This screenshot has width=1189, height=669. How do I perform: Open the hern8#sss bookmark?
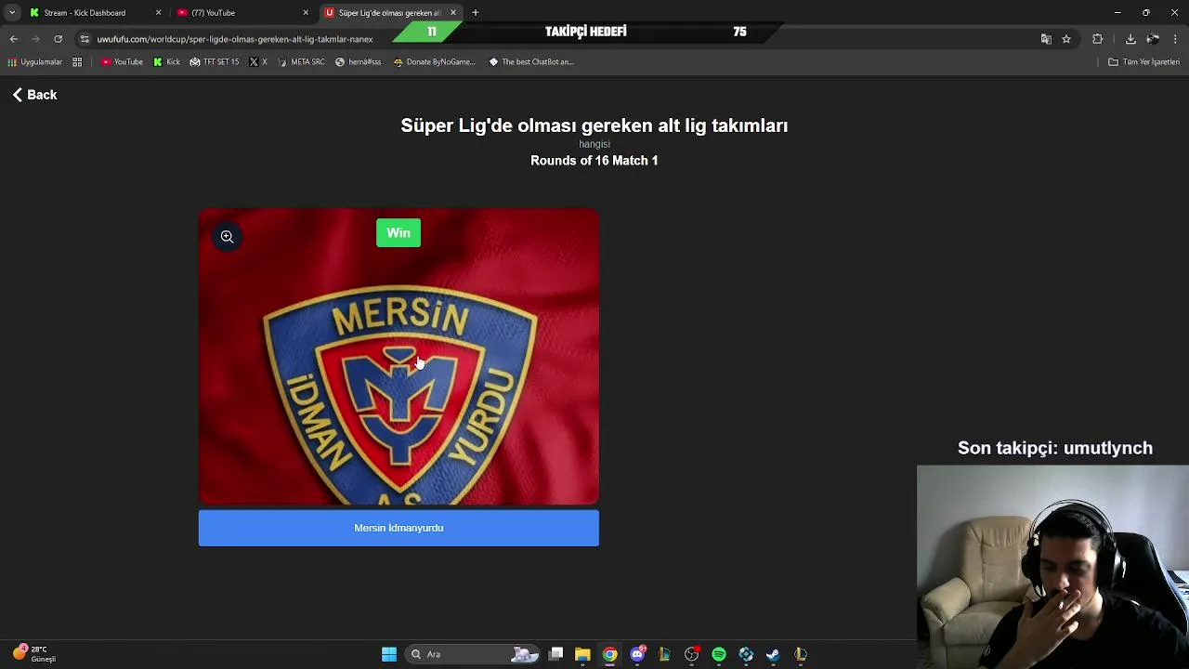[x=359, y=62]
